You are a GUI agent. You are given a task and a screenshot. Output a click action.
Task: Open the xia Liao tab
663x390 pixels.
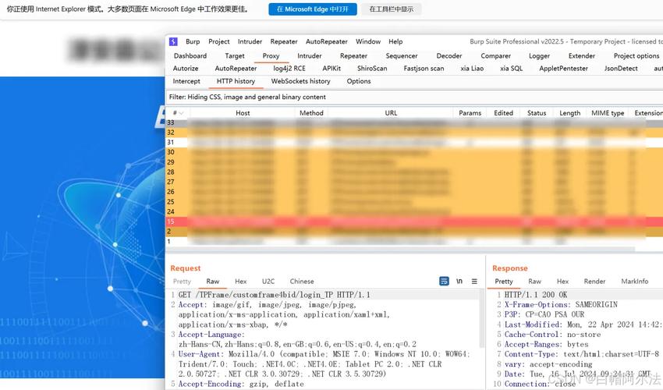[472, 68]
